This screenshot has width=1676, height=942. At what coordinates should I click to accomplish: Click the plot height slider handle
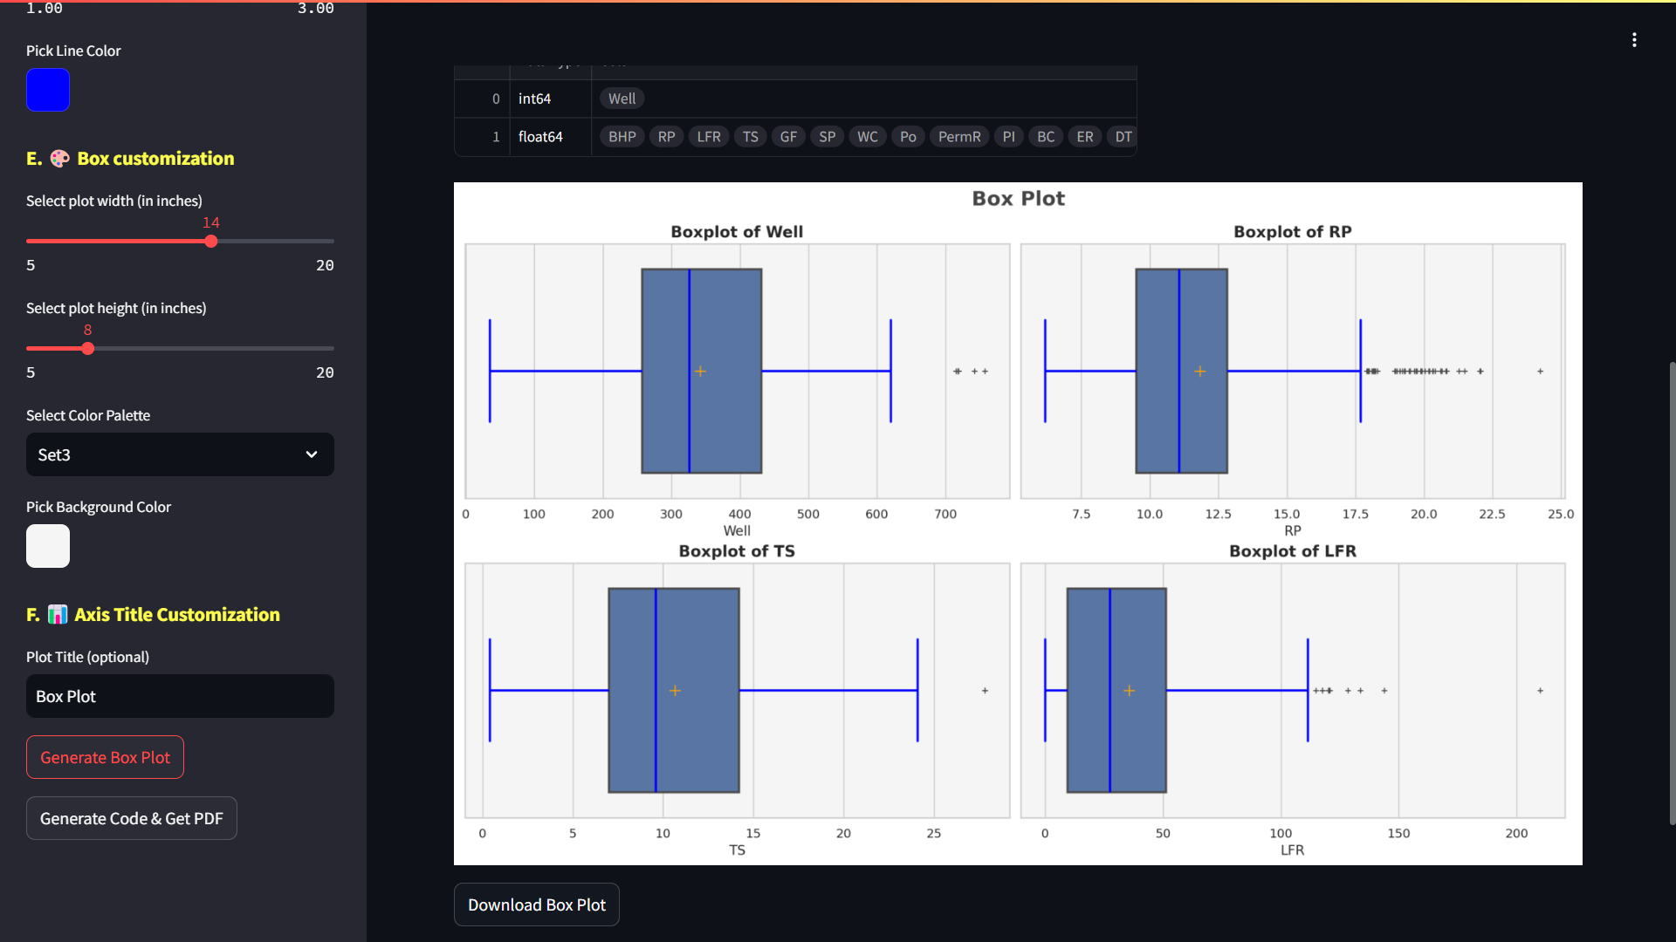[x=88, y=349]
